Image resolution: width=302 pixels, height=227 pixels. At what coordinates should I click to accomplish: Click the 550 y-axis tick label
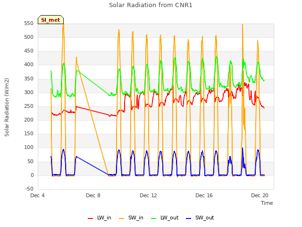29,24
